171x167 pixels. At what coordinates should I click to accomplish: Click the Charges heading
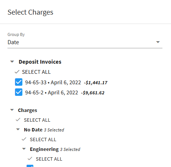[x=28, y=110]
